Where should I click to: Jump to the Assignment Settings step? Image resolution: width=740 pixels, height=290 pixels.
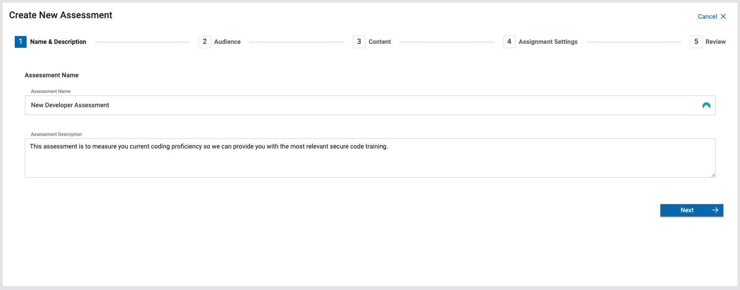click(548, 42)
